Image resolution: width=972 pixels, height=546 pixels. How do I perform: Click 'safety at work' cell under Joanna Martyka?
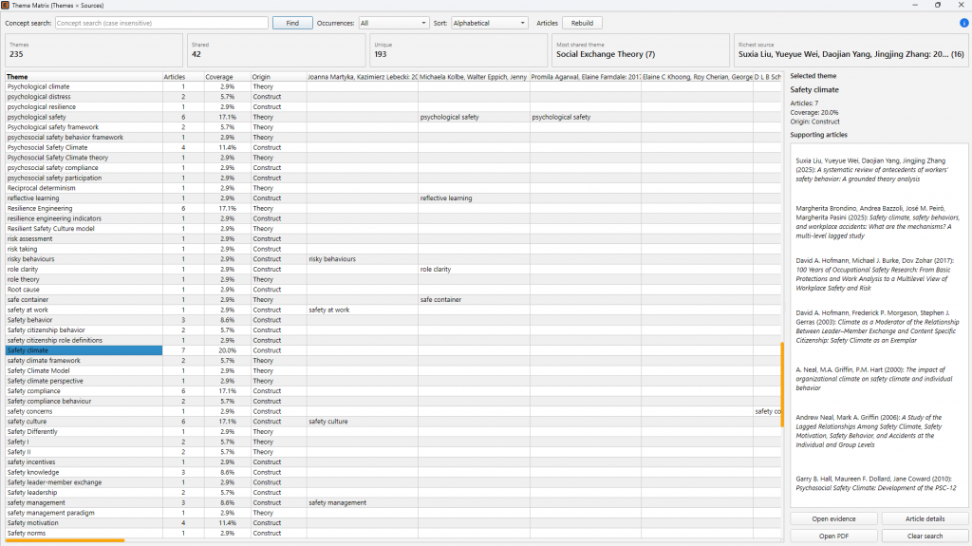coord(362,311)
